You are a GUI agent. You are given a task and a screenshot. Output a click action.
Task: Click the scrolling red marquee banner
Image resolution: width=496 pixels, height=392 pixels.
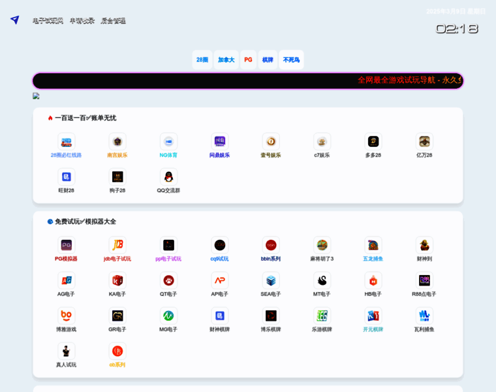(248, 81)
